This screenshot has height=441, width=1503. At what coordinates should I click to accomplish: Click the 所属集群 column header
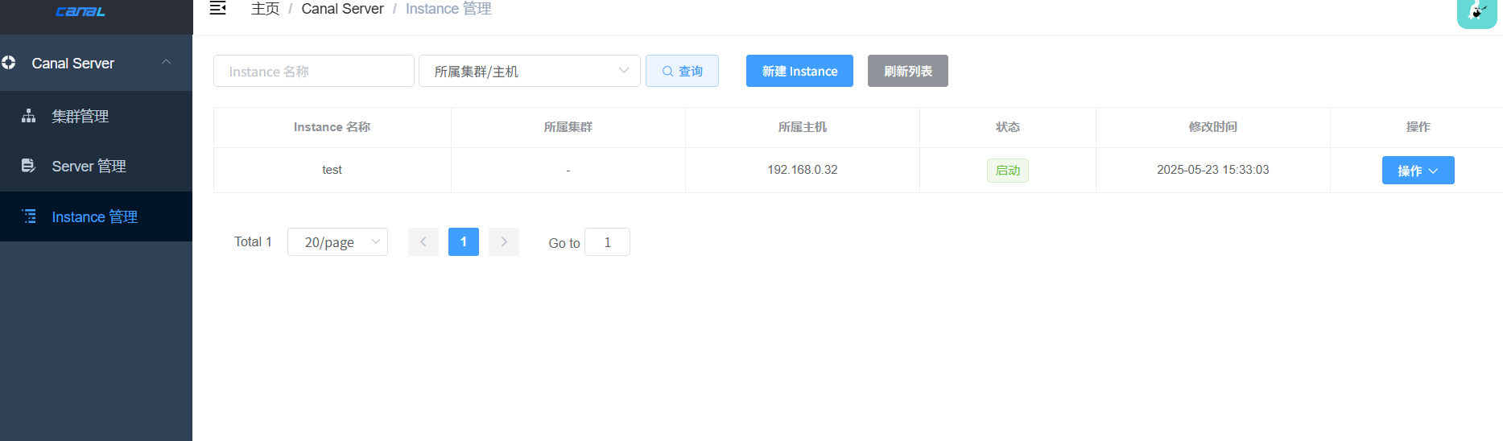point(568,127)
